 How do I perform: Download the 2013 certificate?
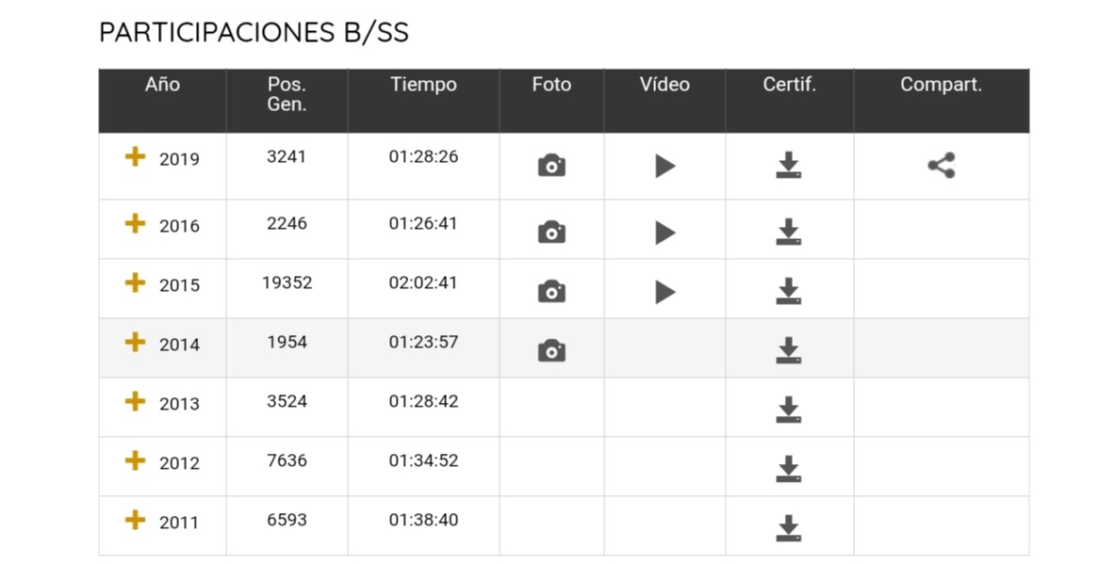coord(788,410)
